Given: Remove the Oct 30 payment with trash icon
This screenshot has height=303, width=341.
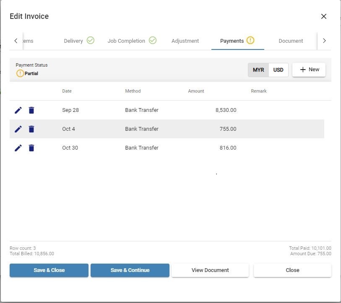Looking at the screenshot, I should [31, 148].
